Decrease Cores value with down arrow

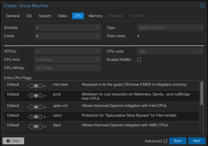98,37
